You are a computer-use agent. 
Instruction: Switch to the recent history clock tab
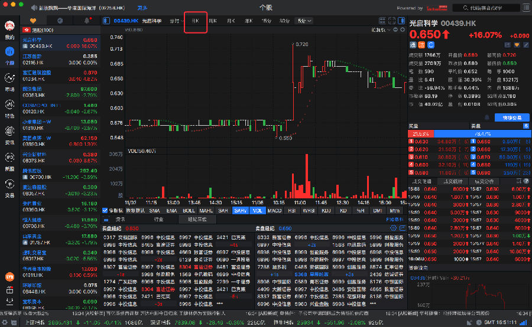click(x=60, y=21)
